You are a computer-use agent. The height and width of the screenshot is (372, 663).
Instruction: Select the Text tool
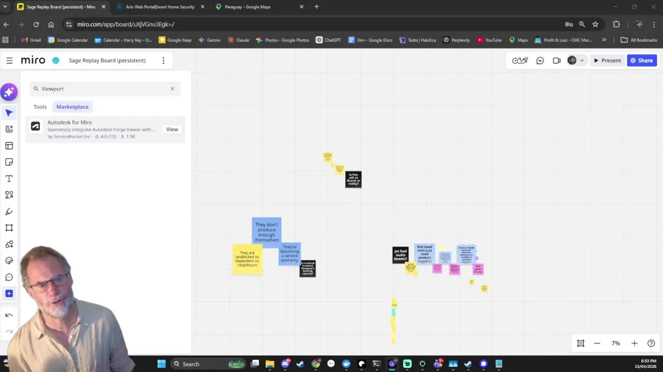click(x=9, y=179)
